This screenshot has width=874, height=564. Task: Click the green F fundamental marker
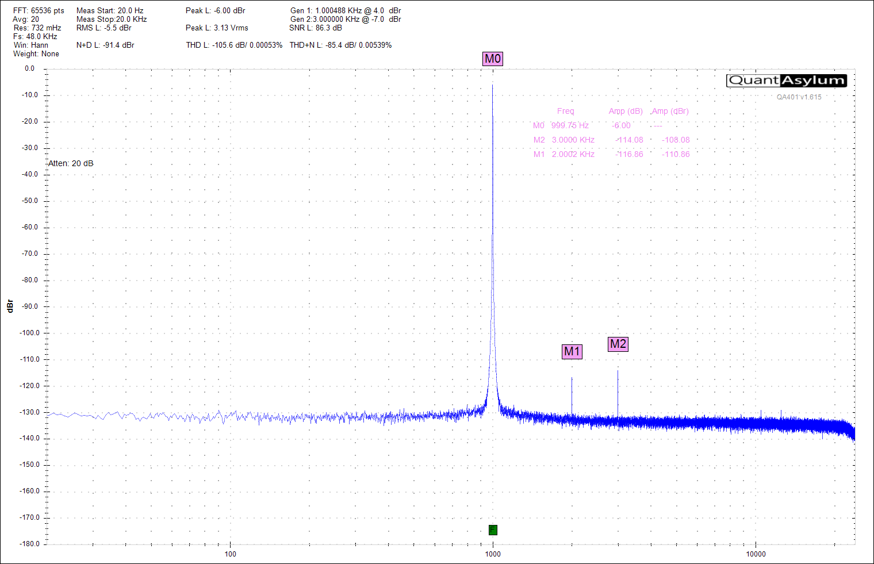[x=493, y=530]
